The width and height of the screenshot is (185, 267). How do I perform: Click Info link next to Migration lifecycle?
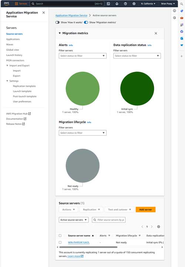(x=89, y=122)
